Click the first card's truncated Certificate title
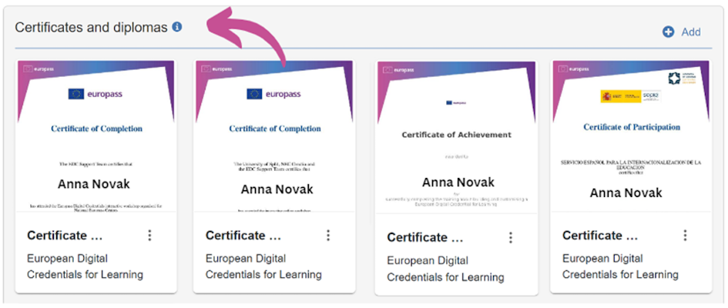Image resolution: width=728 pixels, height=308 pixels. (x=65, y=236)
